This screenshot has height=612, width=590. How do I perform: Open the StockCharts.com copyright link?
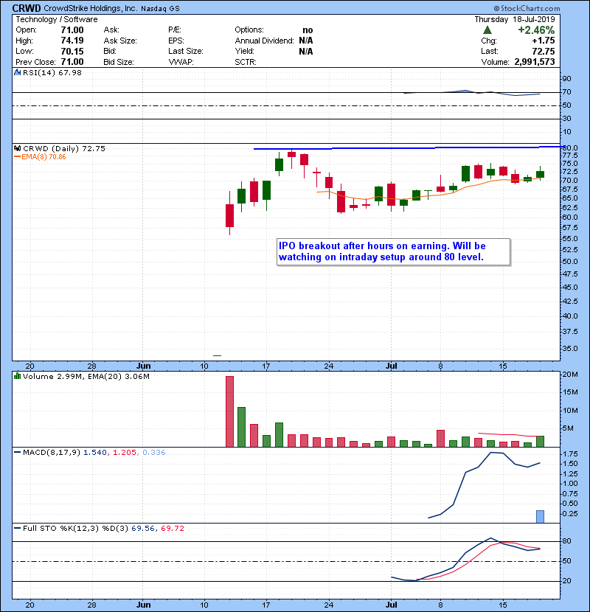point(527,8)
